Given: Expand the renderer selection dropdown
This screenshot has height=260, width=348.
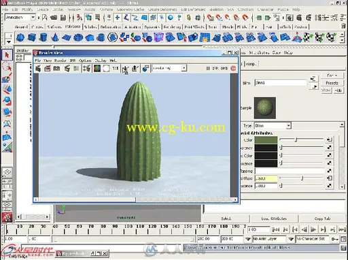Looking at the screenshot, I should pyautogui.click(x=169, y=68).
